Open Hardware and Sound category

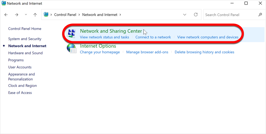[26, 53]
